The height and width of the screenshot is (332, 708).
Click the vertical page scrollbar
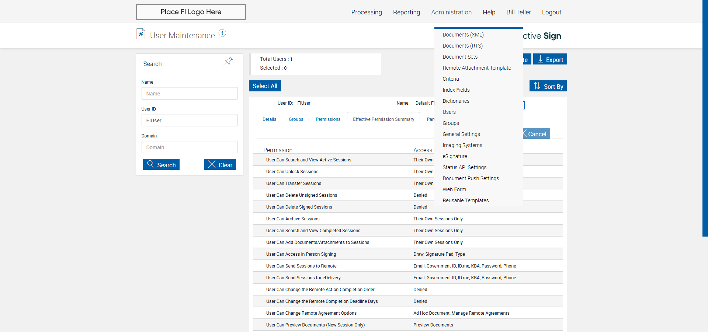pyautogui.click(x=705, y=118)
